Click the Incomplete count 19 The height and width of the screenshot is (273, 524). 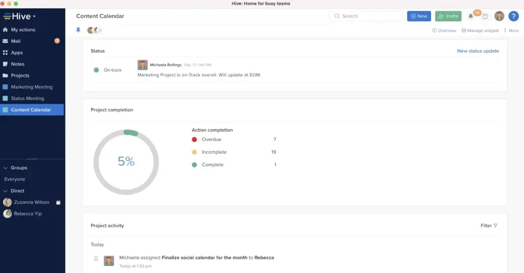[x=274, y=152]
